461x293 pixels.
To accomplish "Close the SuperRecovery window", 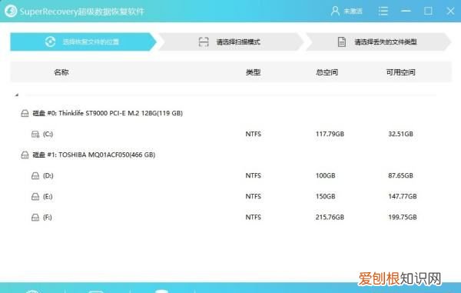I will pyautogui.click(x=450, y=12).
